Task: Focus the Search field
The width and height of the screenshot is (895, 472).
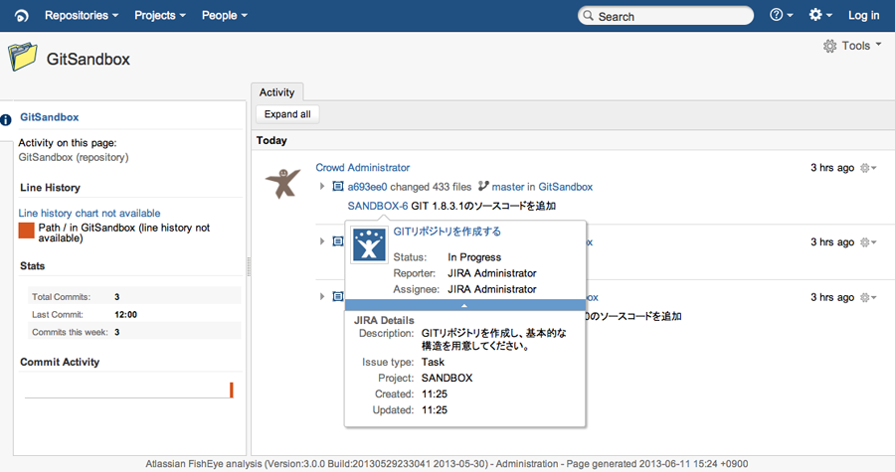Action: tap(665, 16)
